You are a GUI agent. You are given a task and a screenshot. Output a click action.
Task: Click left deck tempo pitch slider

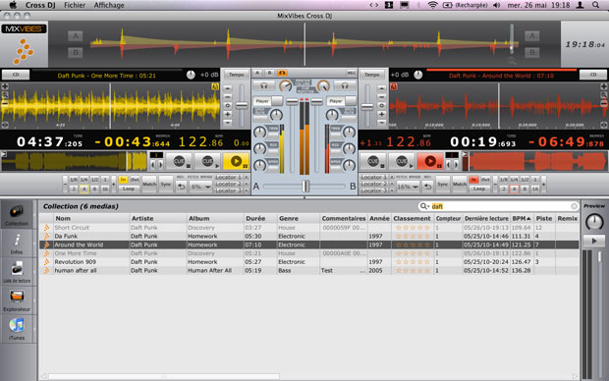click(242, 105)
